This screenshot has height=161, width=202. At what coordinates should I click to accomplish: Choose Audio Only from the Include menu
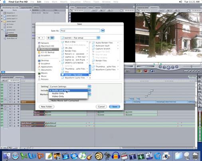[68, 93]
